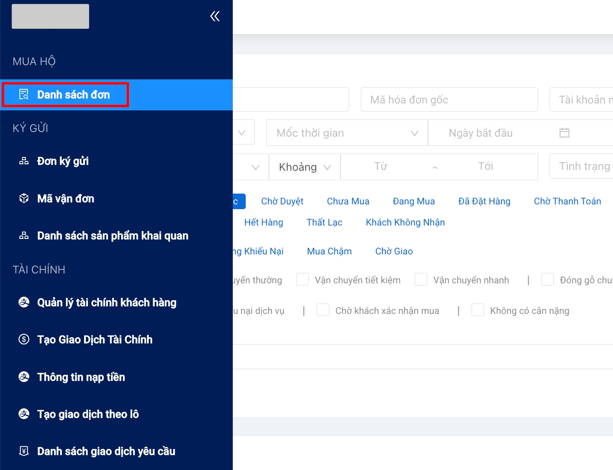
Task: Click the Danh sách giao dịch yêu cầu yen icon
Action: coord(24,451)
